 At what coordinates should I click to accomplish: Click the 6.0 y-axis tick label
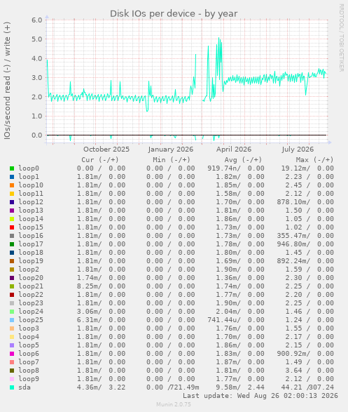tap(37, 20)
